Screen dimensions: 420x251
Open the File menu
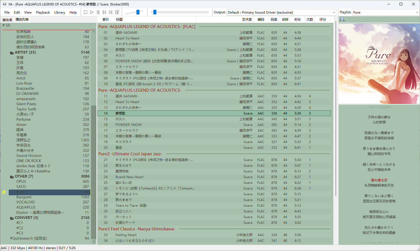[7, 12]
